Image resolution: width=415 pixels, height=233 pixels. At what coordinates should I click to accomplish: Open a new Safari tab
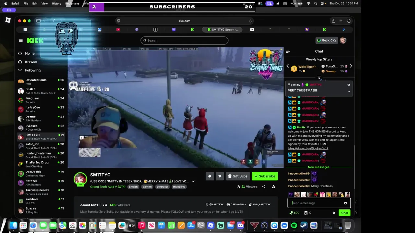point(341,21)
